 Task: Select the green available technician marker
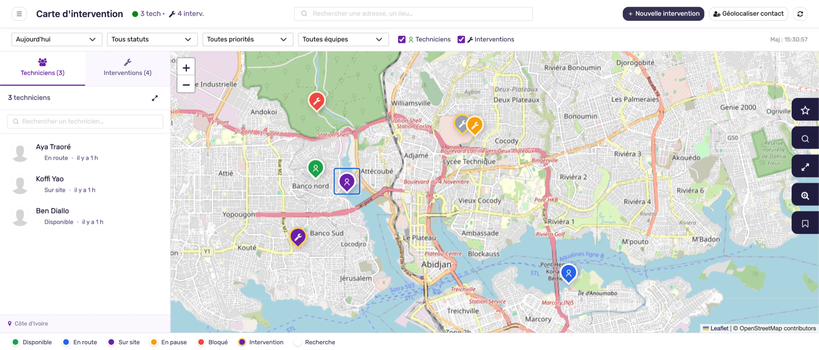tap(315, 168)
